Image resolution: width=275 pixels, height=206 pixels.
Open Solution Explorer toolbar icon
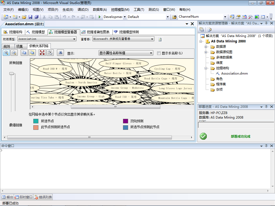(x=232, y=17)
